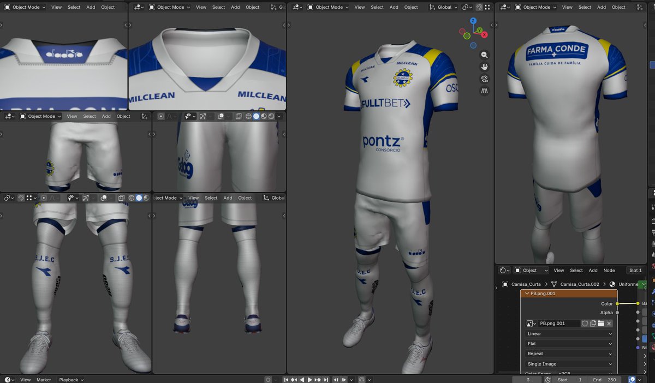Click the open image folder icon in the node

coord(601,324)
